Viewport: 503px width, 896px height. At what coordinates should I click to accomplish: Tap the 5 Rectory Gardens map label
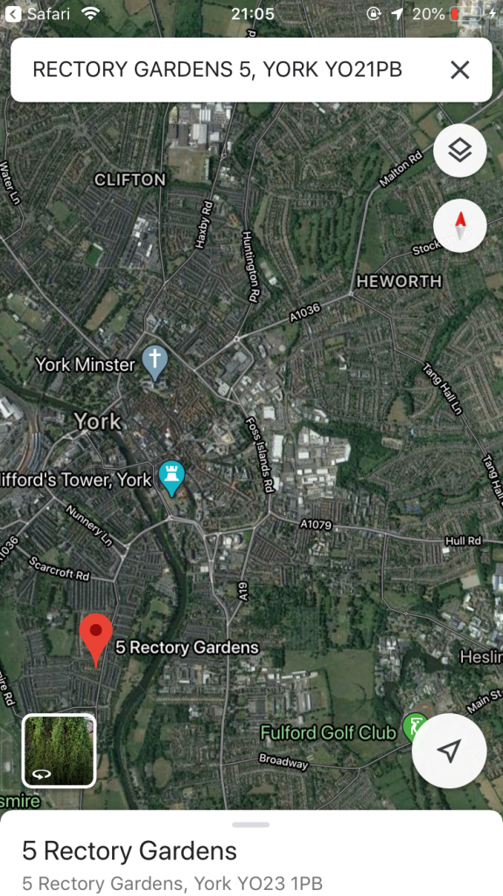(187, 647)
